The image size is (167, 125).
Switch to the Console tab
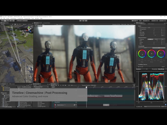[12, 84]
